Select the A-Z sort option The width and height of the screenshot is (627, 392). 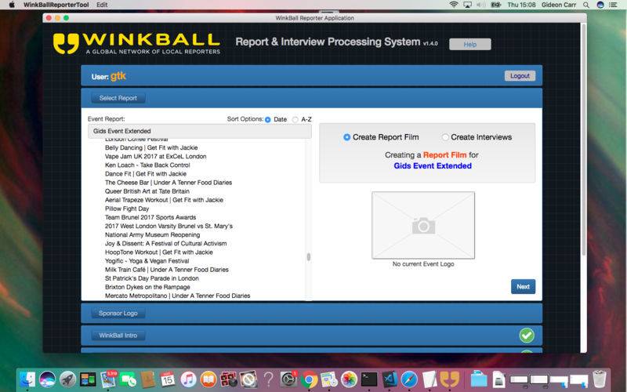coord(295,120)
